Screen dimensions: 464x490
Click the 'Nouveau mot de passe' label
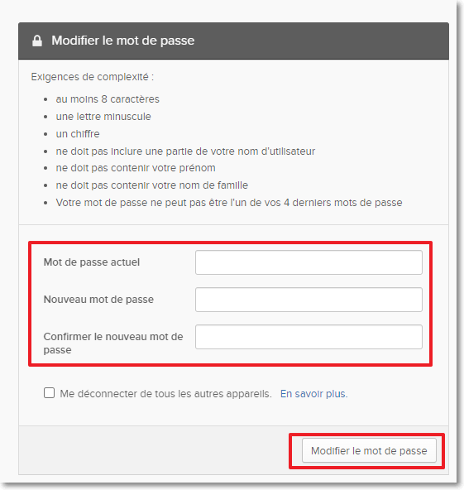click(98, 300)
